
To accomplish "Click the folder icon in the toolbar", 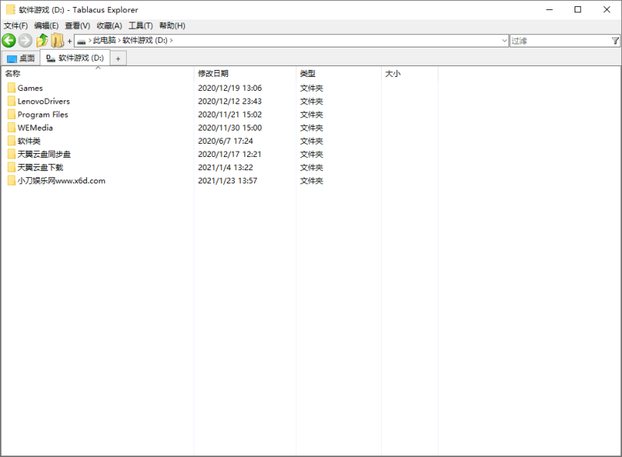I will coord(58,40).
